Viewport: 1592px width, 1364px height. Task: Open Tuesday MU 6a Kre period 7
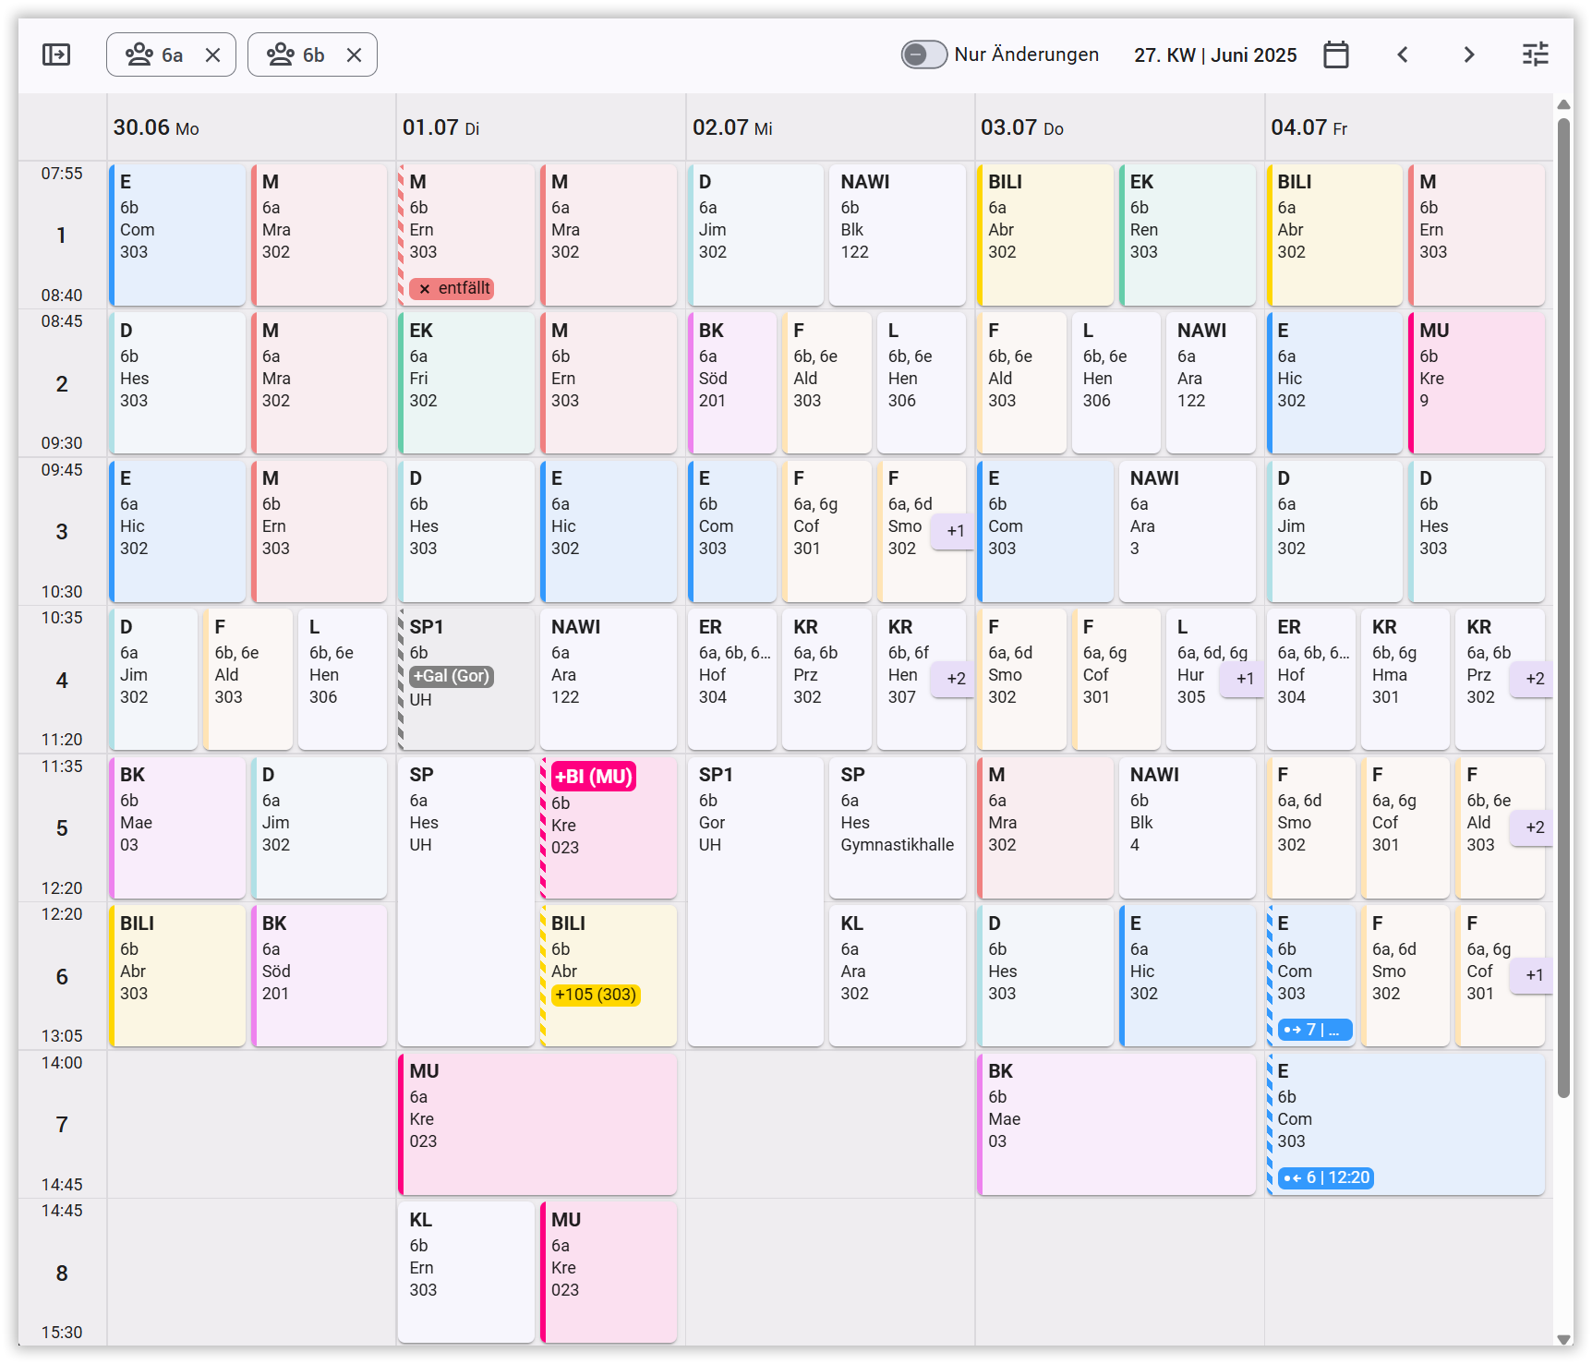tap(537, 1124)
